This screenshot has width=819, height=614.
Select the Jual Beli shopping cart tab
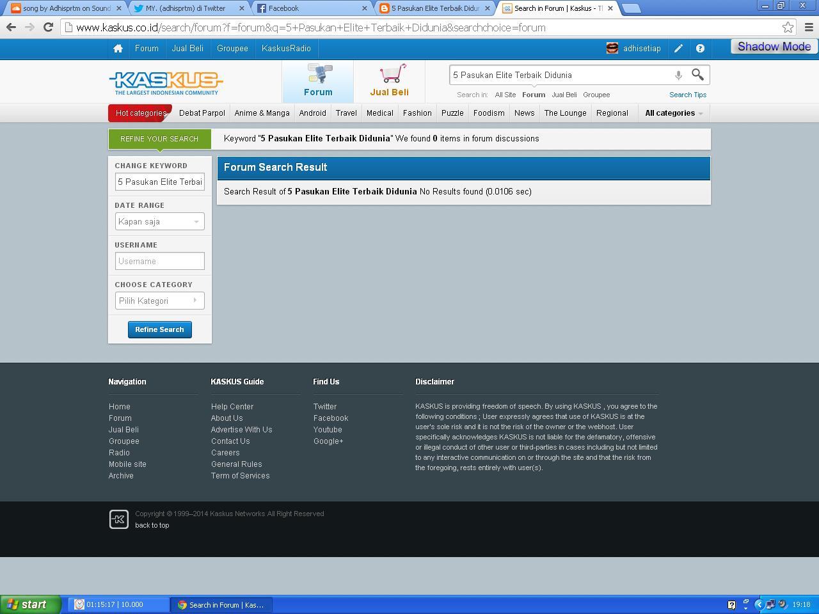pyautogui.click(x=389, y=81)
